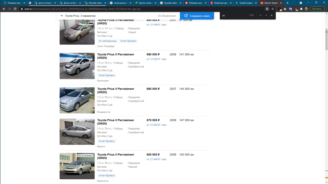
Task: Open a new browser tab
Action: pyautogui.click(x=287, y=3)
